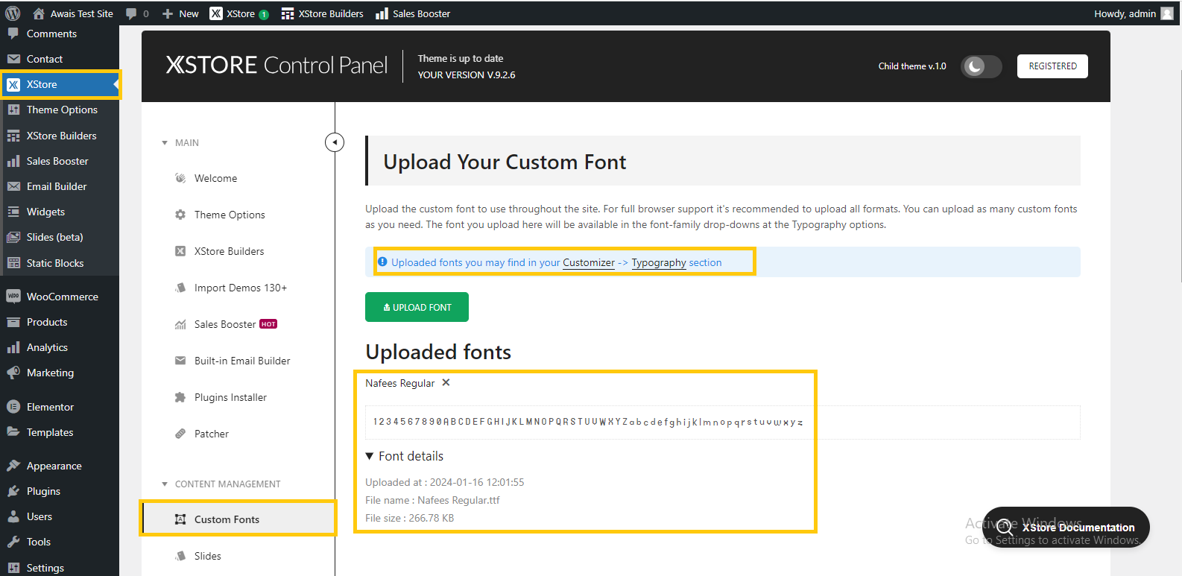Follow the Customizer link
The height and width of the screenshot is (576, 1182).
[589, 262]
